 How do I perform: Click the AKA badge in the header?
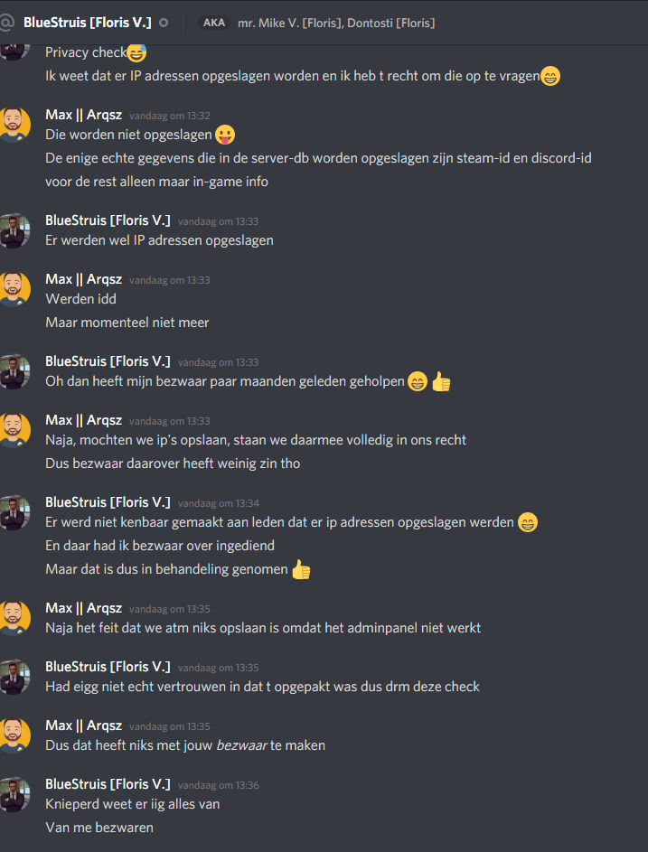point(213,23)
